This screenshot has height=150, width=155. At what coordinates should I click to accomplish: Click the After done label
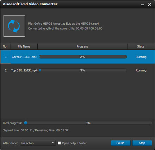point(11,143)
